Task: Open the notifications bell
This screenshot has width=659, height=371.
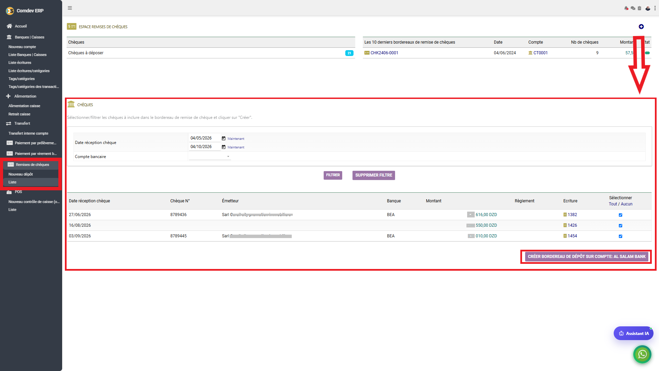Action: (626, 8)
